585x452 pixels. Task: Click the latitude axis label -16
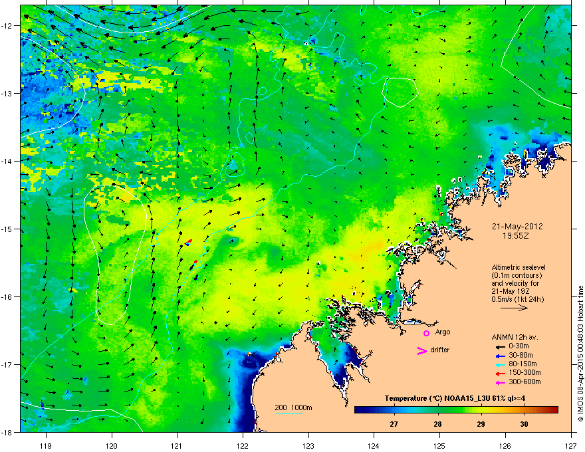click(x=7, y=297)
